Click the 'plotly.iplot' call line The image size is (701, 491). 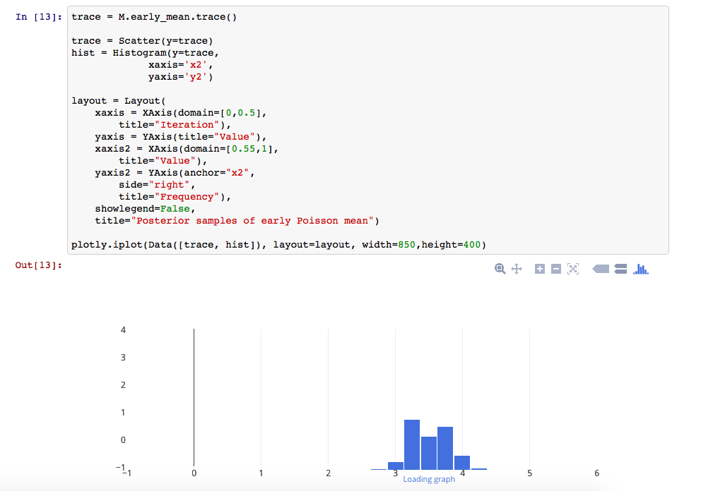click(x=278, y=245)
